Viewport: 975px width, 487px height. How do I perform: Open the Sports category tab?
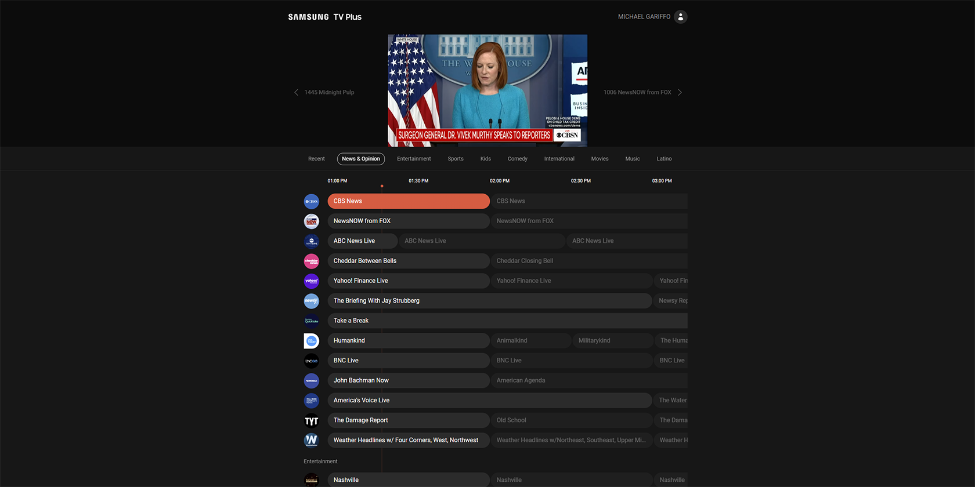coord(456,159)
